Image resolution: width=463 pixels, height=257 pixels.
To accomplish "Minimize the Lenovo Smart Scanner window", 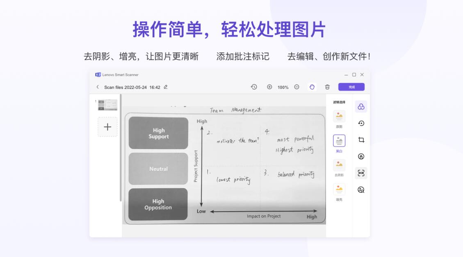I will pyautogui.click(x=346, y=75).
